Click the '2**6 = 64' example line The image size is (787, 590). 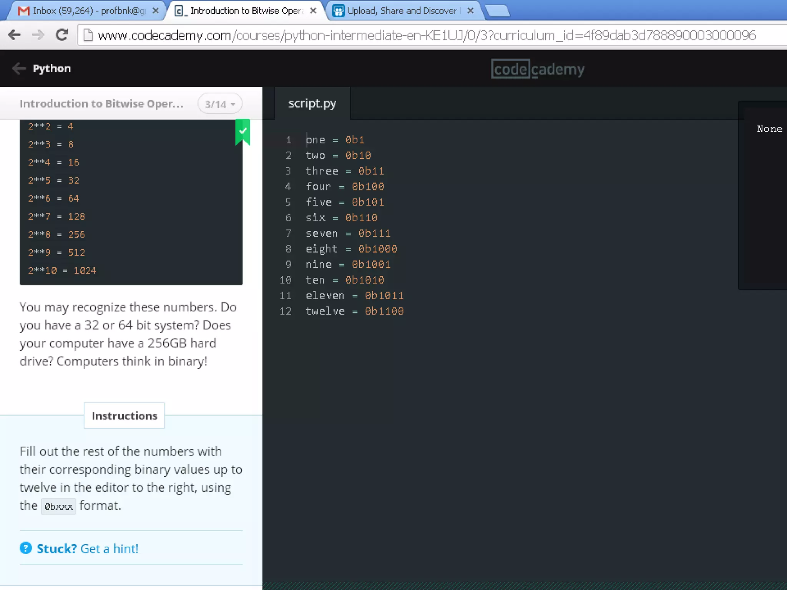click(x=53, y=199)
